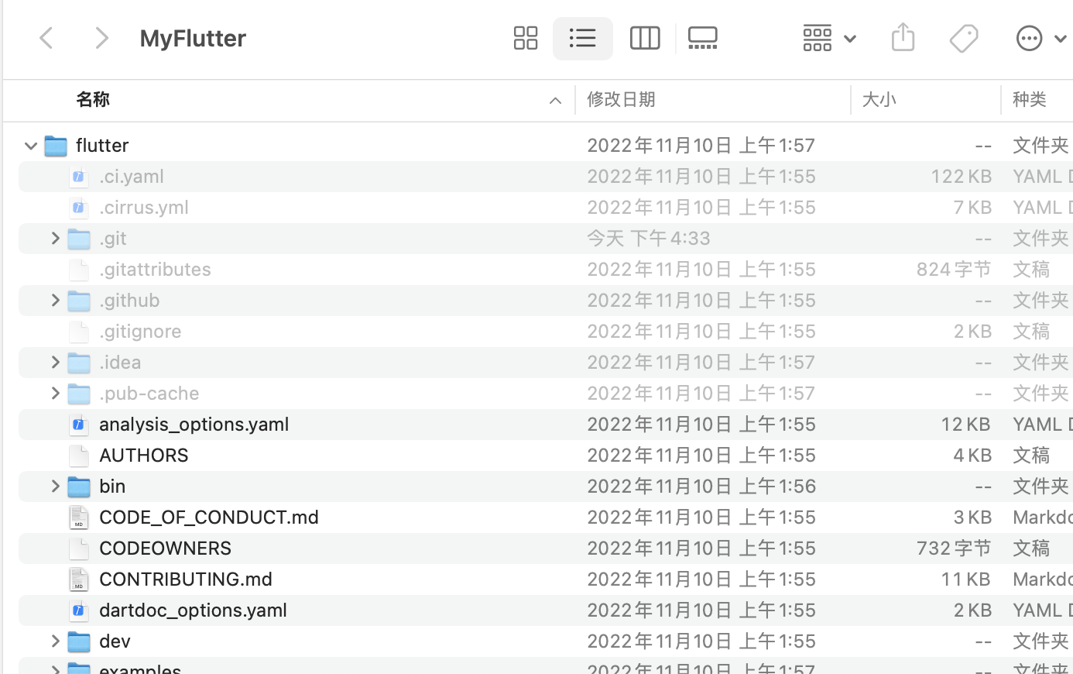Open the More actions ellipsis icon
Image resolution: width=1073 pixels, height=674 pixels.
click(x=1029, y=38)
